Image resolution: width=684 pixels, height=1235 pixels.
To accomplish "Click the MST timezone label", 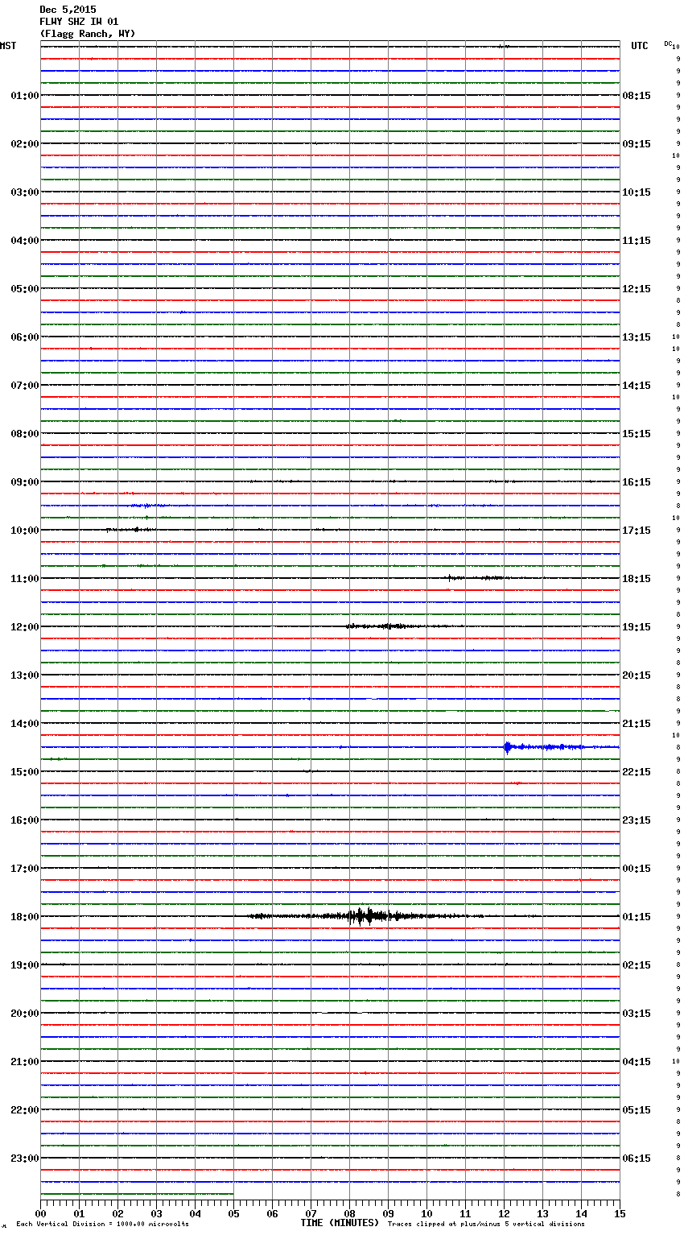I will tap(8, 46).
